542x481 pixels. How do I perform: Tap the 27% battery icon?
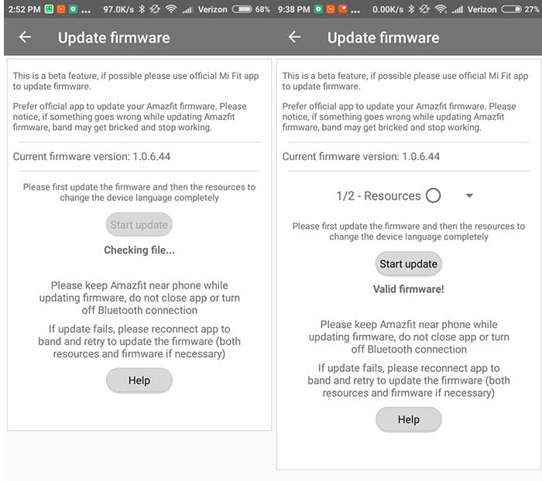(x=512, y=9)
